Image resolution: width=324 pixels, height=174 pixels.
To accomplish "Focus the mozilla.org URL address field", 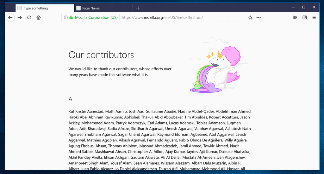I will click(x=162, y=18).
